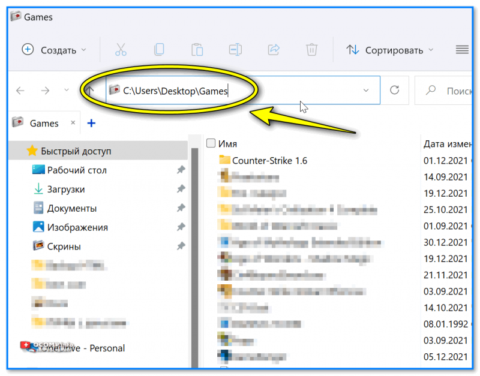Image resolution: width=480 pixels, height=376 pixels.
Task: Select the Games tab
Action: tap(44, 124)
